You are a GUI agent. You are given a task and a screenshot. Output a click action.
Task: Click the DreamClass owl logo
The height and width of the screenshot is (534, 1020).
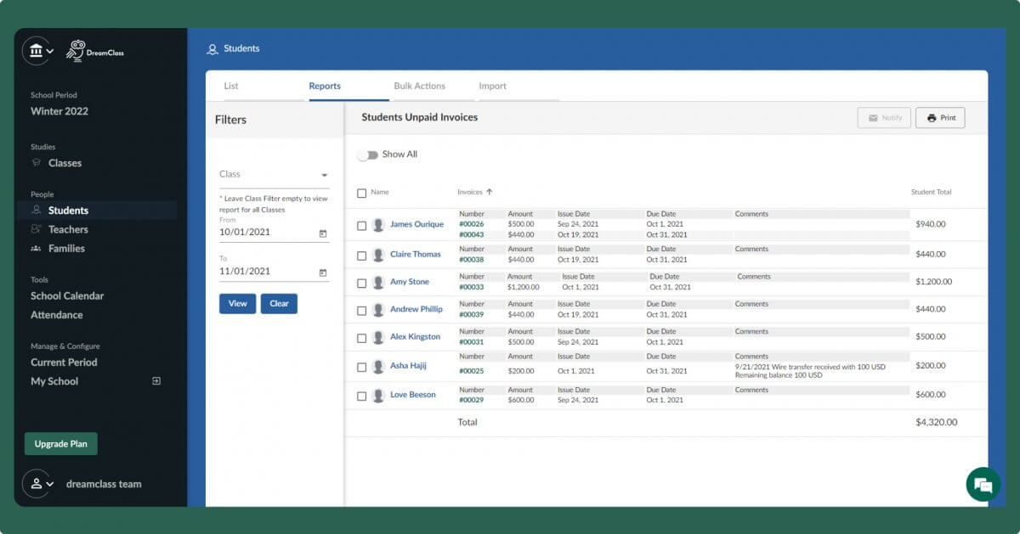click(79, 50)
